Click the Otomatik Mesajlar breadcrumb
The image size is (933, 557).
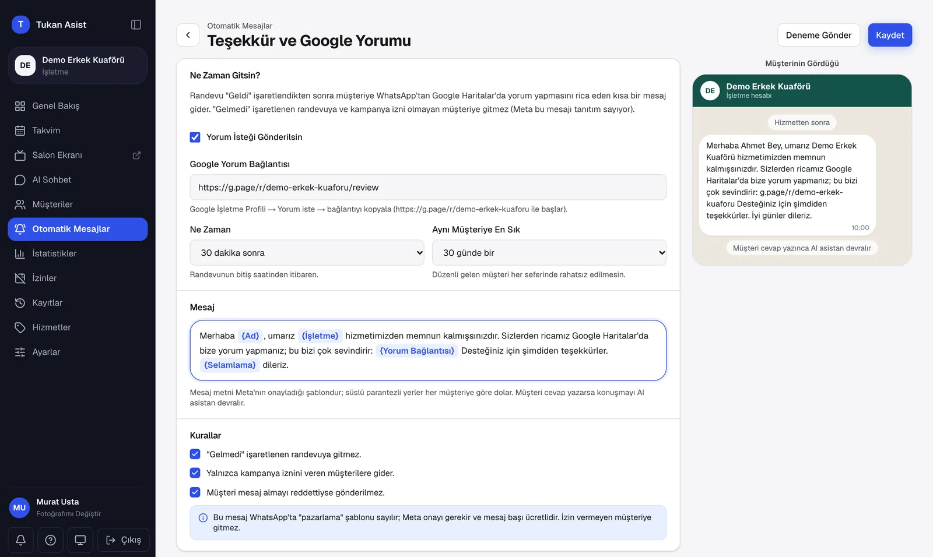click(x=240, y=26)
